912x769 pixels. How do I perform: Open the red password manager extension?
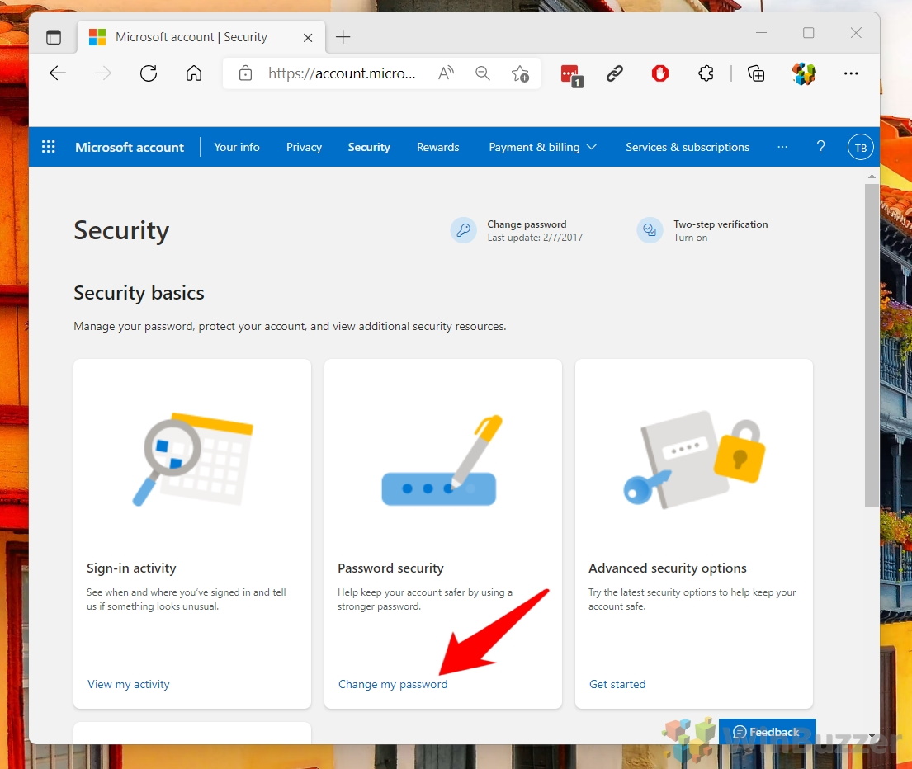click(571, 76)
